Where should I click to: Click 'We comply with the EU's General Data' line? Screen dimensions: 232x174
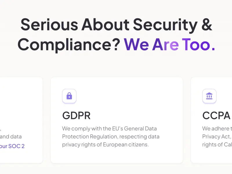110,128
